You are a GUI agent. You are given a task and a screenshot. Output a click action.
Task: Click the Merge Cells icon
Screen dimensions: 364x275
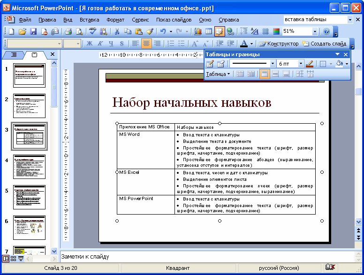[240, 74]
